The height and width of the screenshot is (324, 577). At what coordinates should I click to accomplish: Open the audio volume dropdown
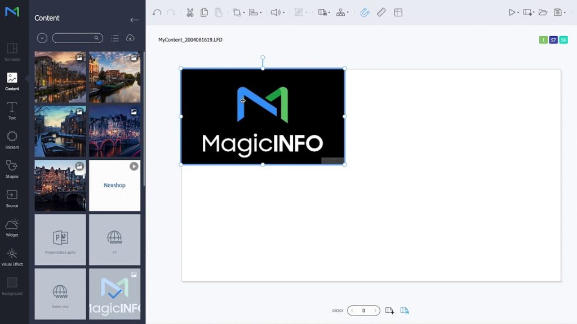click(277, 12)
